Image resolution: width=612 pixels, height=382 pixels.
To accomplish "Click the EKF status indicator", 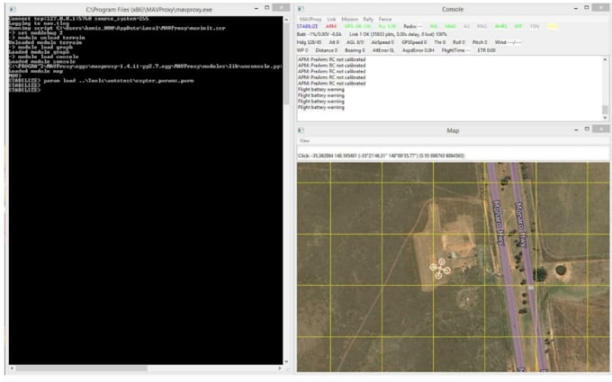I will tap(518, 26).
